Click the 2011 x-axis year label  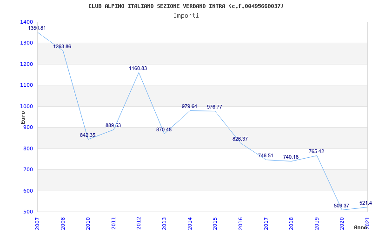pos(113,223)
